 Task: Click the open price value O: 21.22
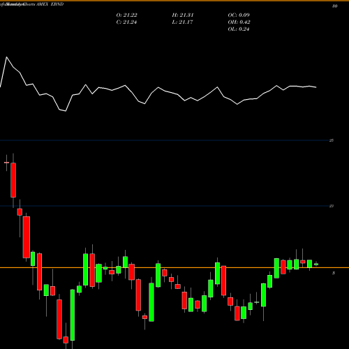pyautogui.click(x=126, y=15)
